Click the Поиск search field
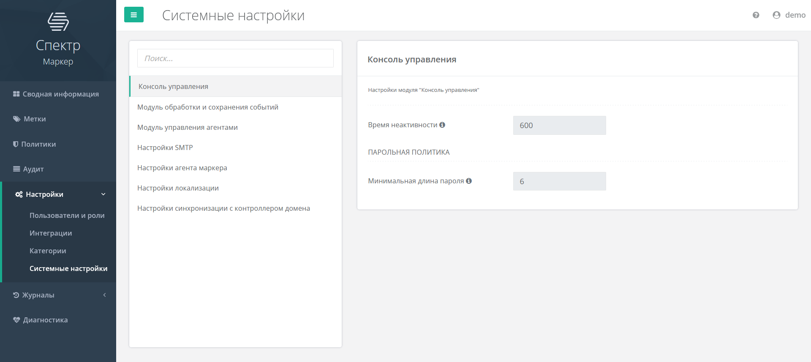The width and height of the screenshot is (811, 362). pyautogui.click(x=235, y=58)
